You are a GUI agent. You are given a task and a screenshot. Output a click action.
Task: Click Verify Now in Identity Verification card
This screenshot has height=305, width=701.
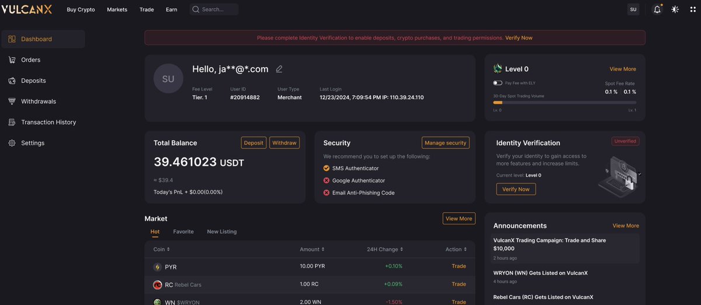tap(516, 189)
